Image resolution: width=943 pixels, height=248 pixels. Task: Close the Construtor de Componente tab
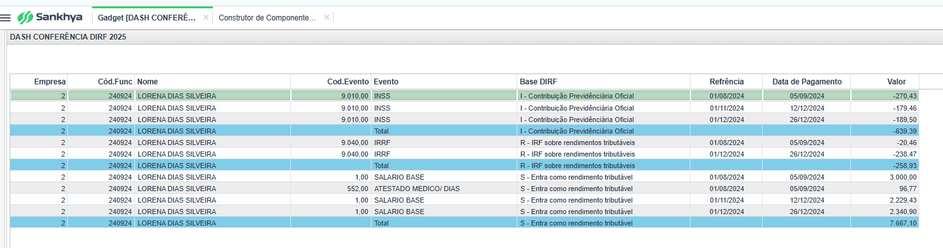pyautogui.click(x=327, y=18)
